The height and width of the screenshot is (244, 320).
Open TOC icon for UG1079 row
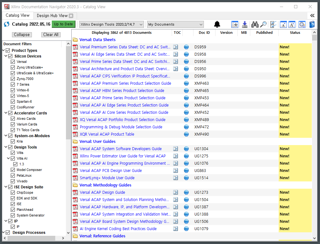click(x=175, y=229)
